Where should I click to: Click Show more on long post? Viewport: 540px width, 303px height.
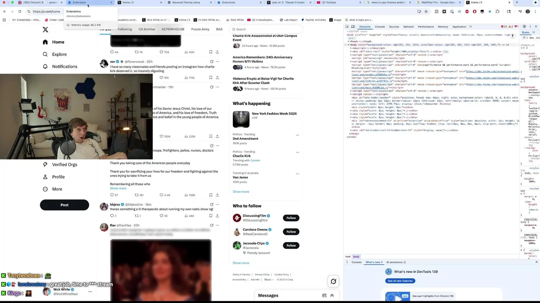118,189
